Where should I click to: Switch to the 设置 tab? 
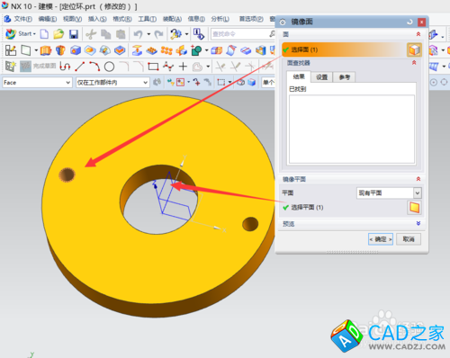click(321, 77)
